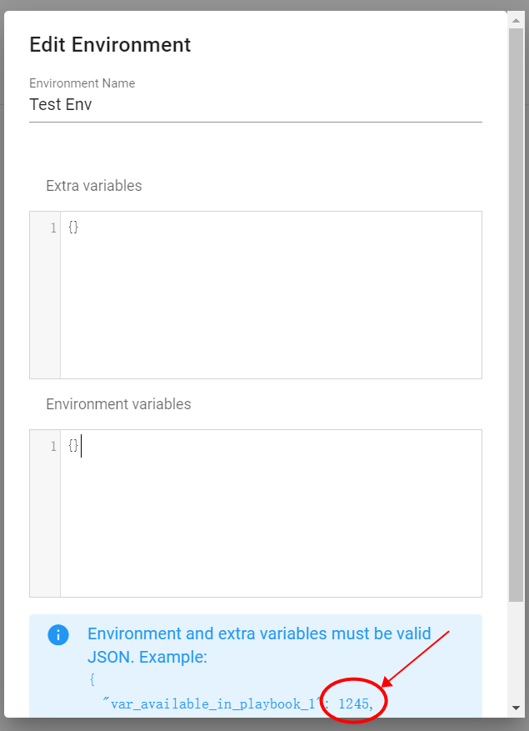Click var_available_in_playbook_1 in the example

(x=212, y=703)
